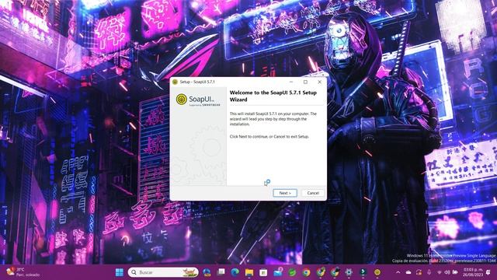
Task: Open Task View from the taskbar
Action: click(221, 272)
